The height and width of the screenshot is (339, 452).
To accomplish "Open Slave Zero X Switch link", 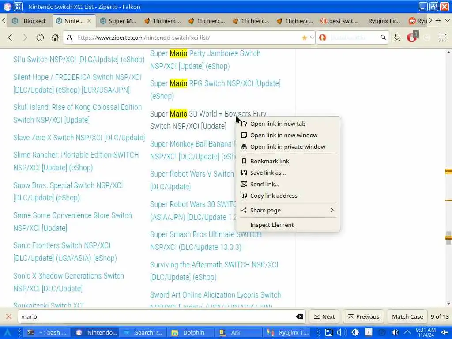I will click(79, 138).
